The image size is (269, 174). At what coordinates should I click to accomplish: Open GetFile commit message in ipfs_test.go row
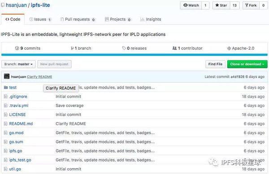(105, 160)
